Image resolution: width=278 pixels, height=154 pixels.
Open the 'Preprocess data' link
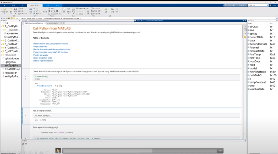pos(40,46)
